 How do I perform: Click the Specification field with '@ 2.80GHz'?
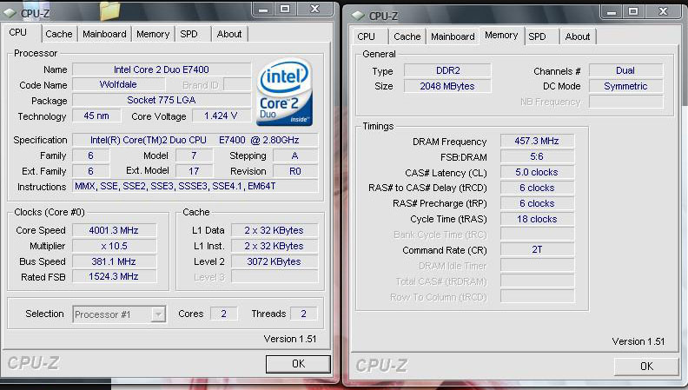(195, 140)
